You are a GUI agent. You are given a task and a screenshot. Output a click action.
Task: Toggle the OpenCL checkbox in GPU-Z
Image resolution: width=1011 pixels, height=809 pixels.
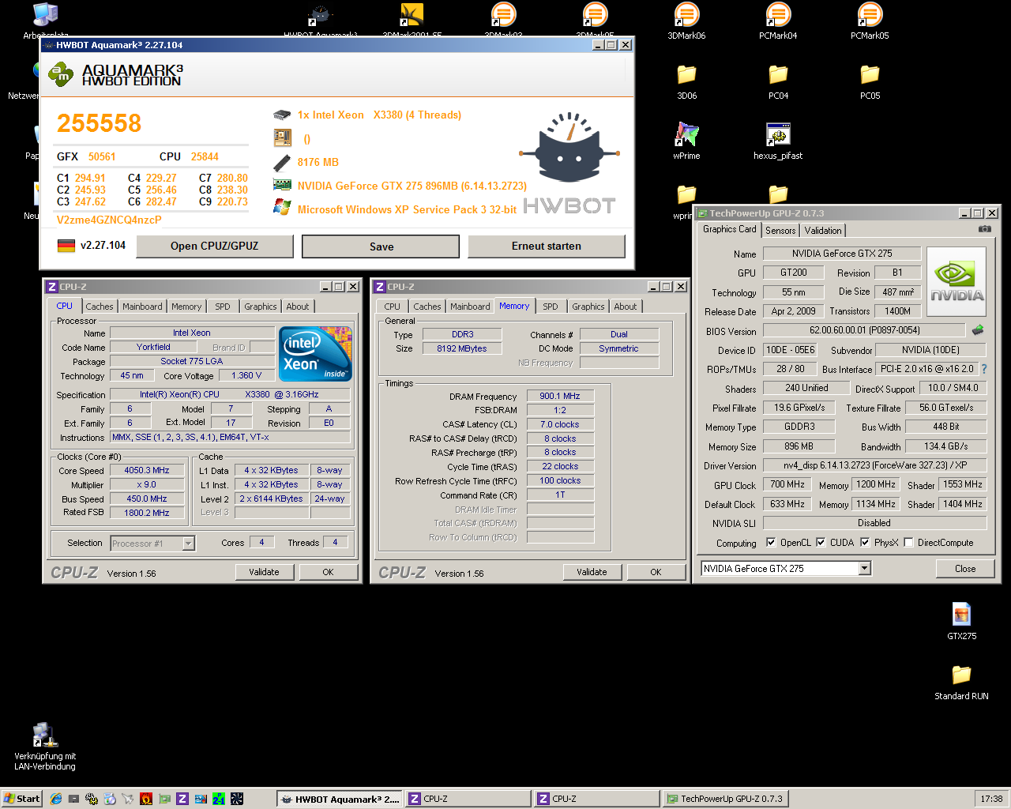(771, 542)
